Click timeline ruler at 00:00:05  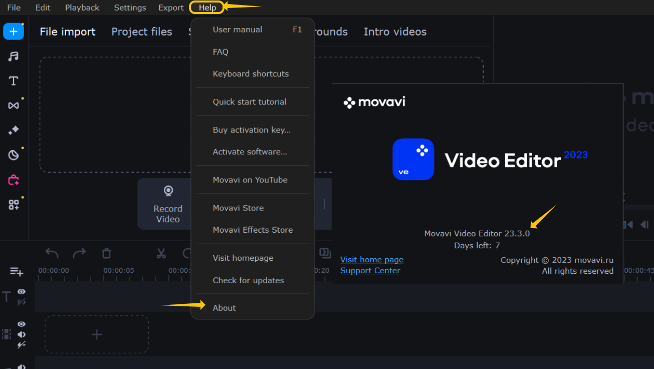point(119,270)
